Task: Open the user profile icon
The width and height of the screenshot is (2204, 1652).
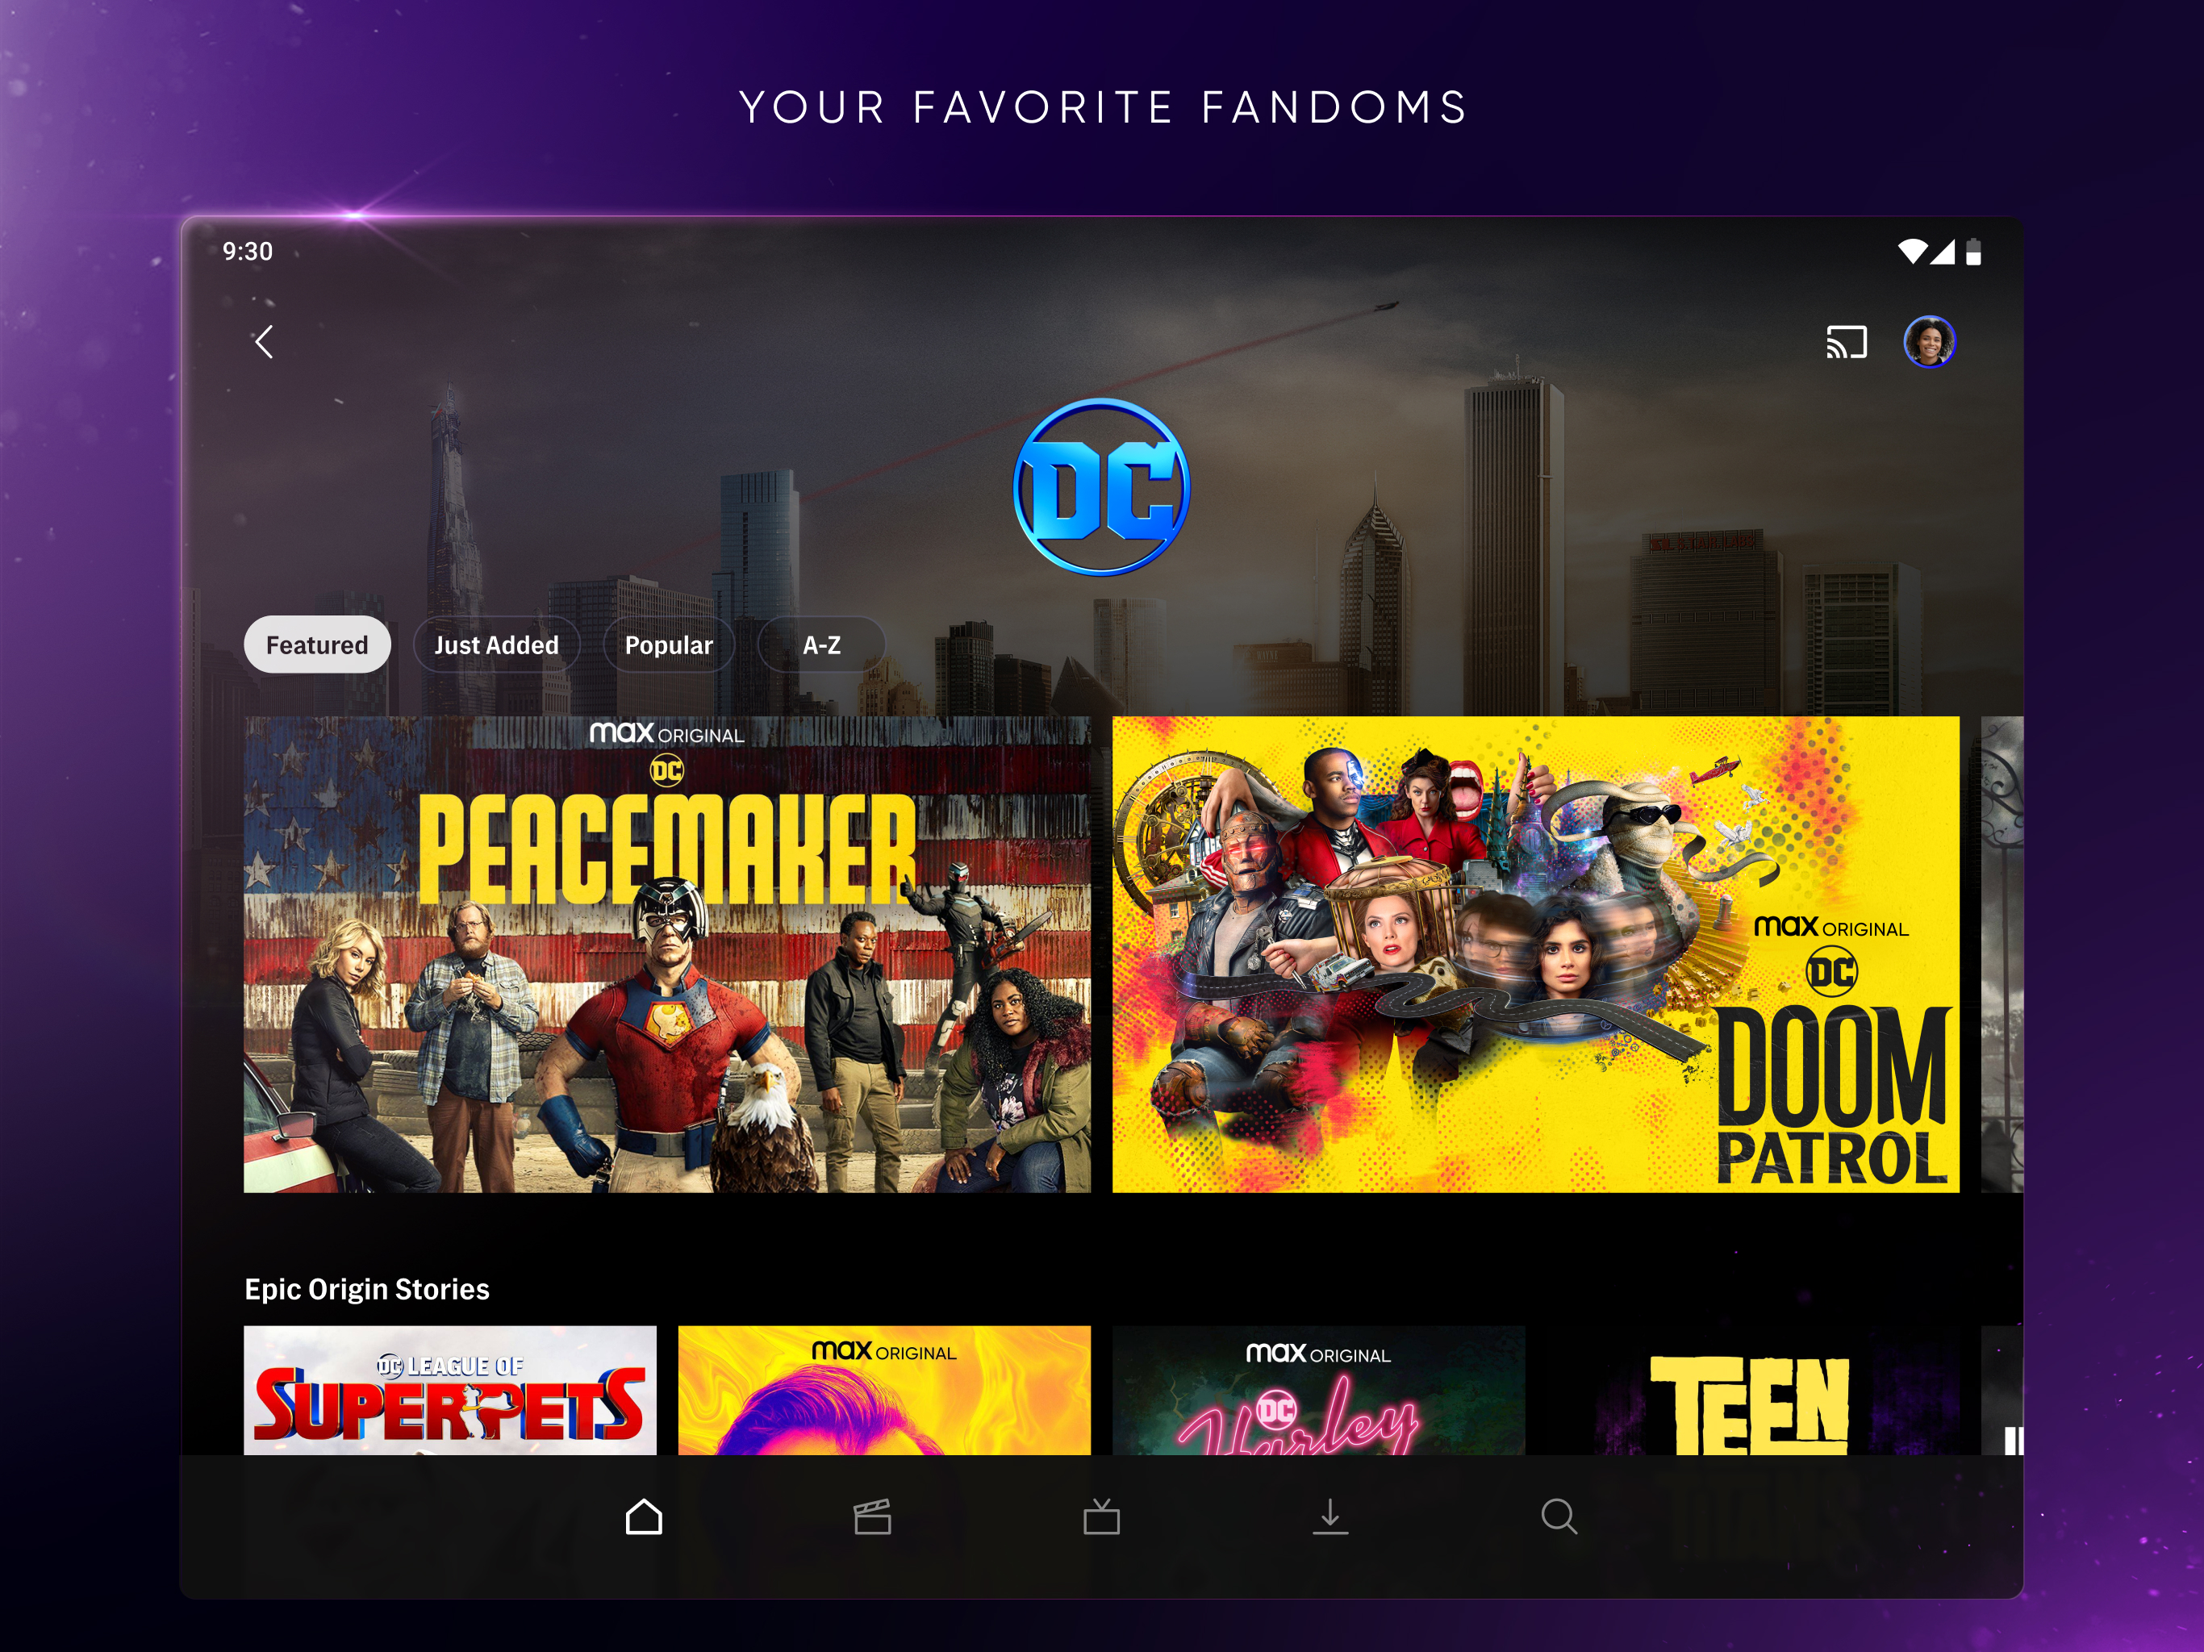Action: [1933, 340]
